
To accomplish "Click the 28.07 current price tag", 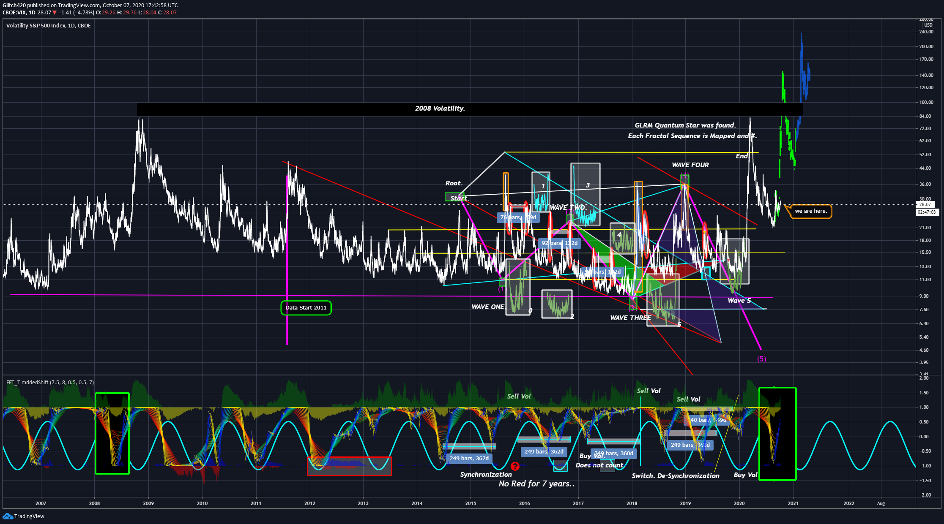I will point(925,204).
